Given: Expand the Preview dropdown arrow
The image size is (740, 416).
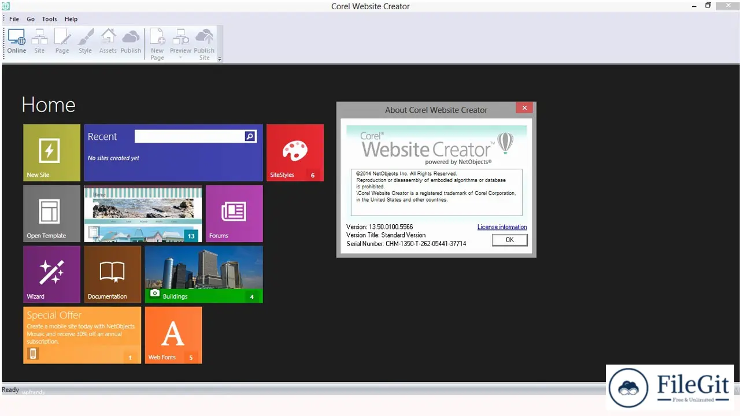Looking at the screenshot, I should coord(180,58).
